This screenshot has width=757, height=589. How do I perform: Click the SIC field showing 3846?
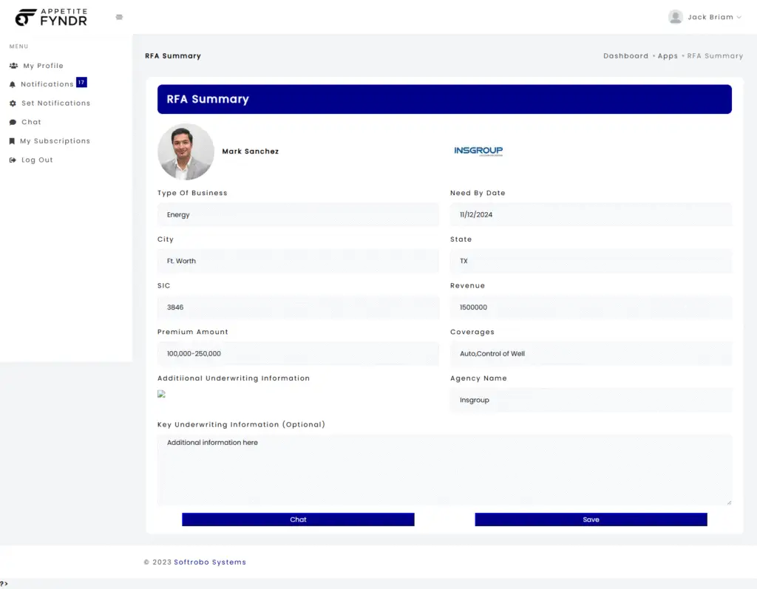pyautogui.click(x=298, y=307)
